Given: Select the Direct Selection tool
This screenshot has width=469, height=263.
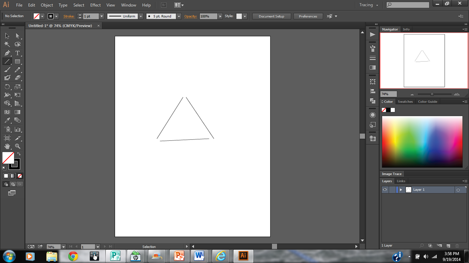Looking at the screenshot, I should click(x=18, y=36).
